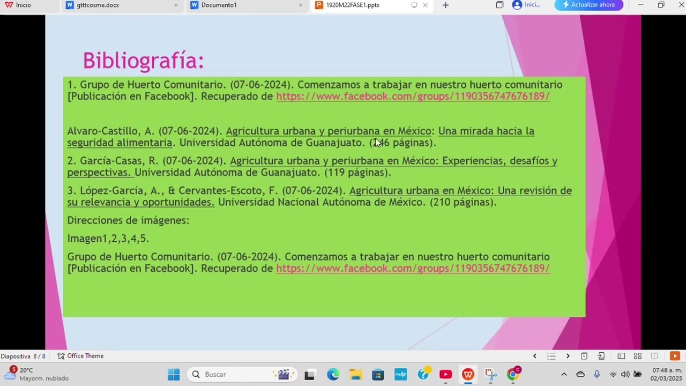Open rehearse timings icon in status bar
Viewport: 686px width, 386px height.
[x=584, y=356]
